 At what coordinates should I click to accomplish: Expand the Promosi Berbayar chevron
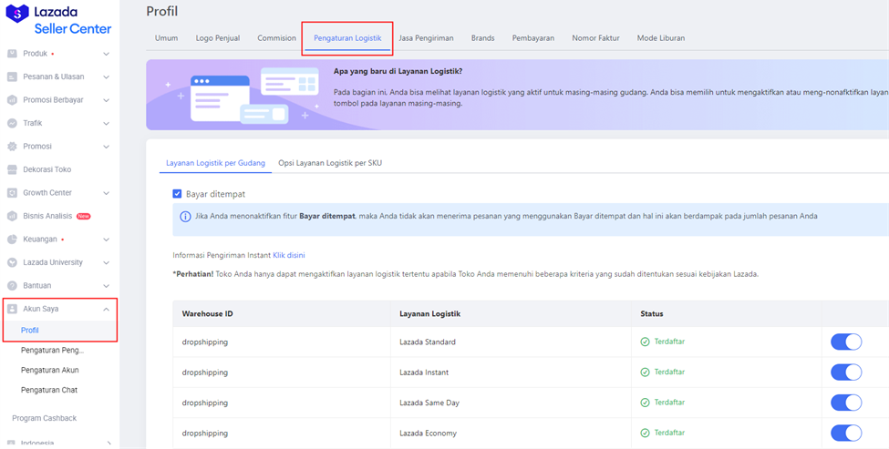[x=106, y=101]
